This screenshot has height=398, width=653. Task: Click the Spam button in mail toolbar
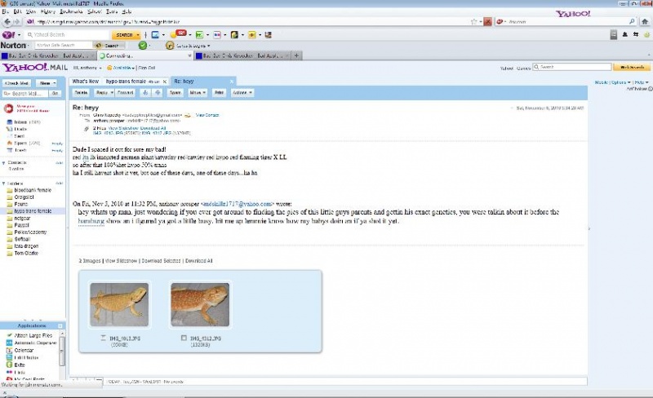pyautogui.click(x=175, y=93)
